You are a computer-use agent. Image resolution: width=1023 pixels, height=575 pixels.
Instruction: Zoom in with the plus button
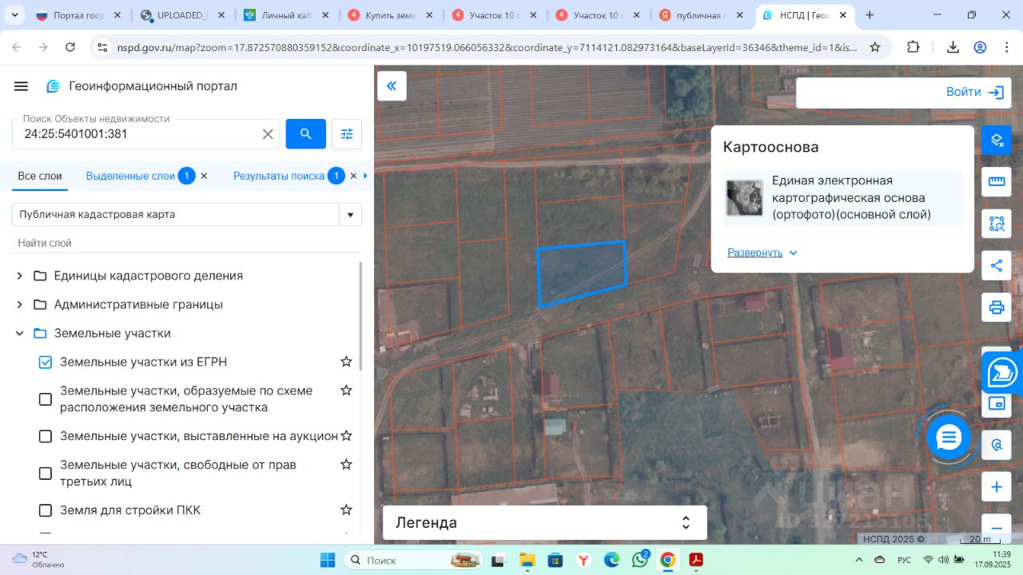point(997,487)
